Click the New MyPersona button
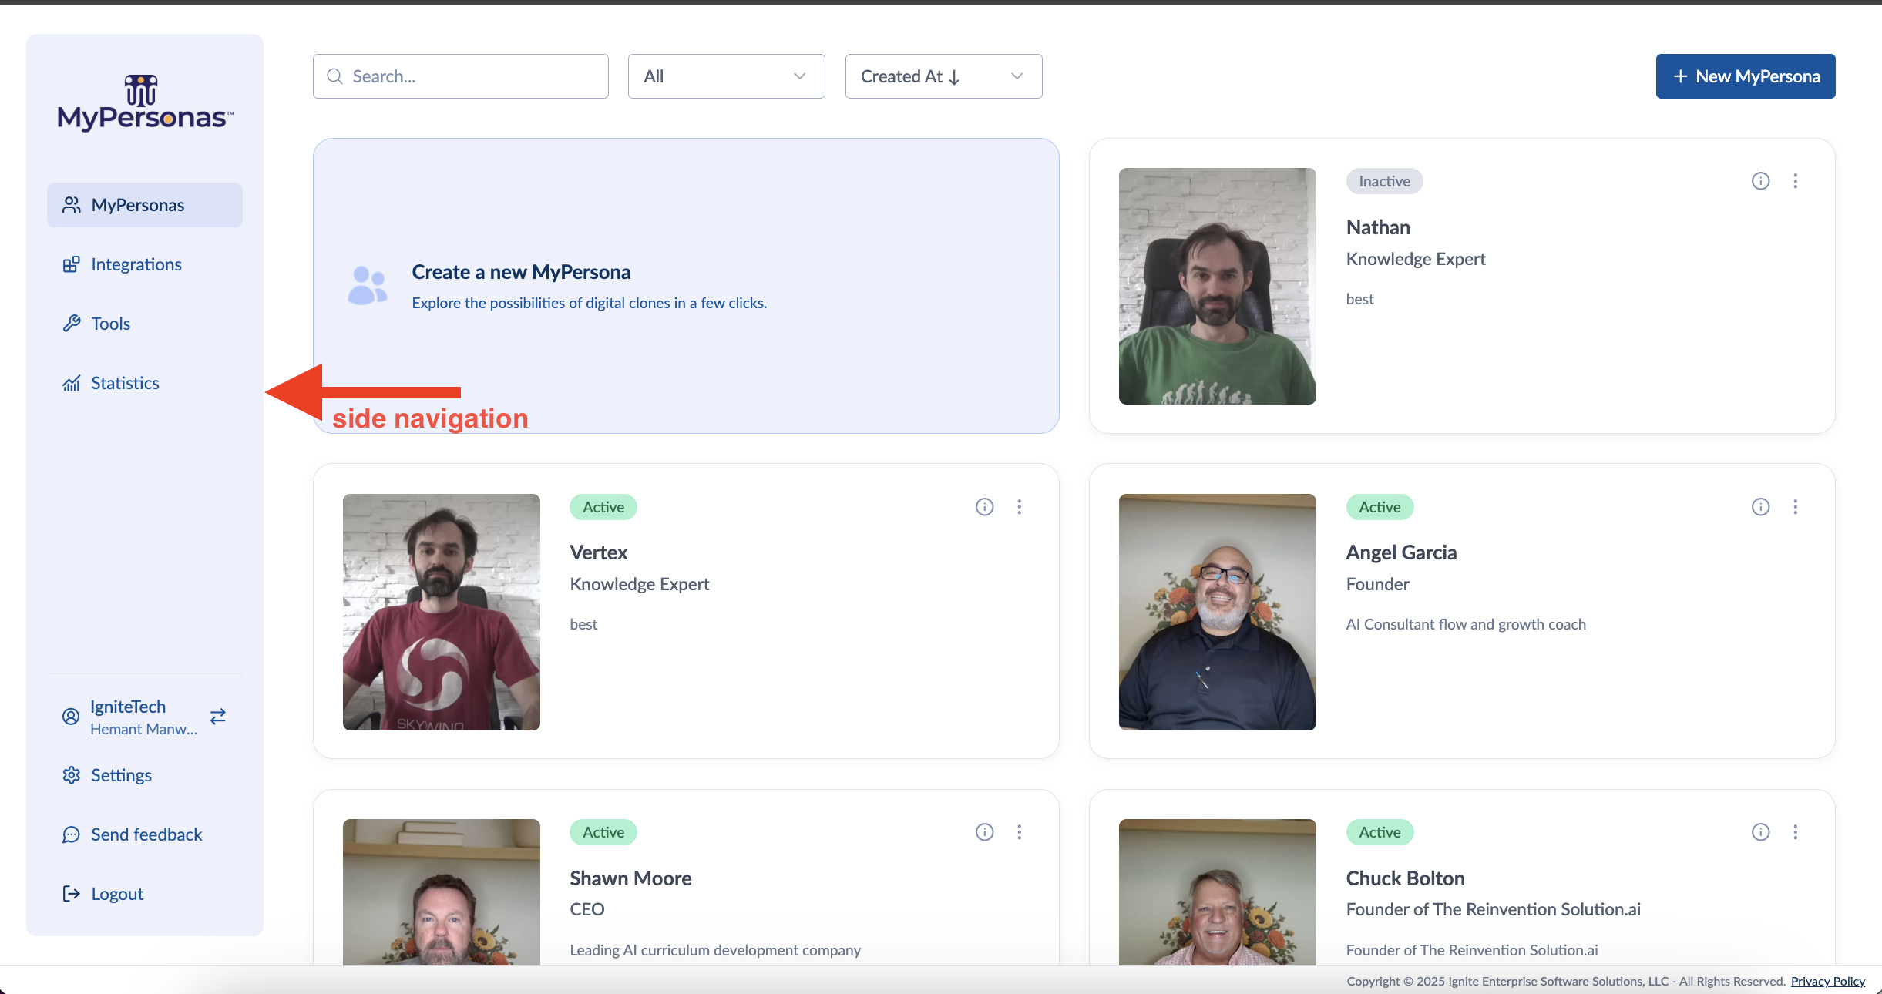 click(1746, 76)
